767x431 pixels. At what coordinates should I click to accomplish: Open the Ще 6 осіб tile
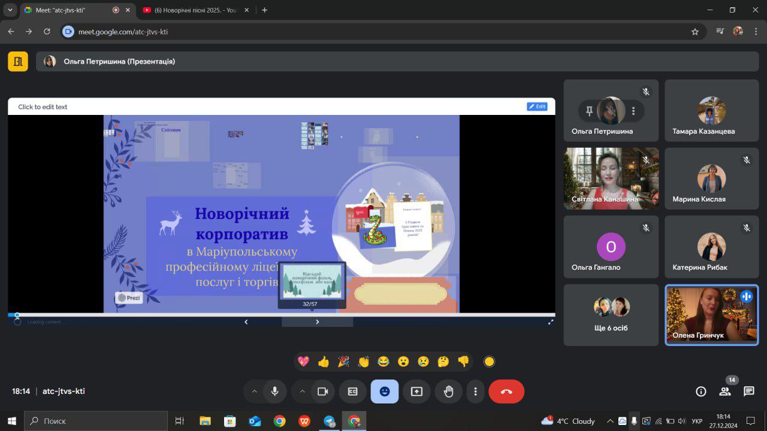point(611,315)
